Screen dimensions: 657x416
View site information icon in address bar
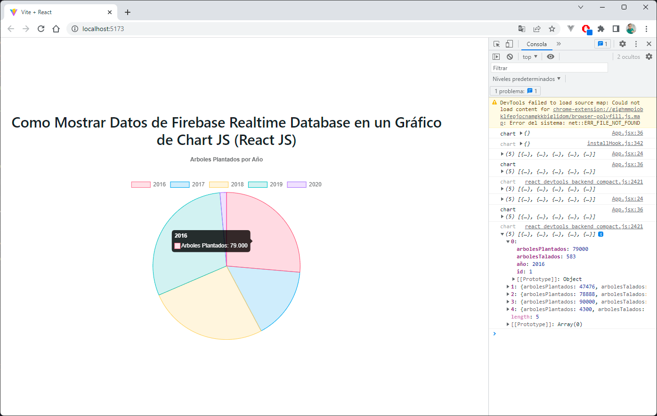click(x=74, y=29)
